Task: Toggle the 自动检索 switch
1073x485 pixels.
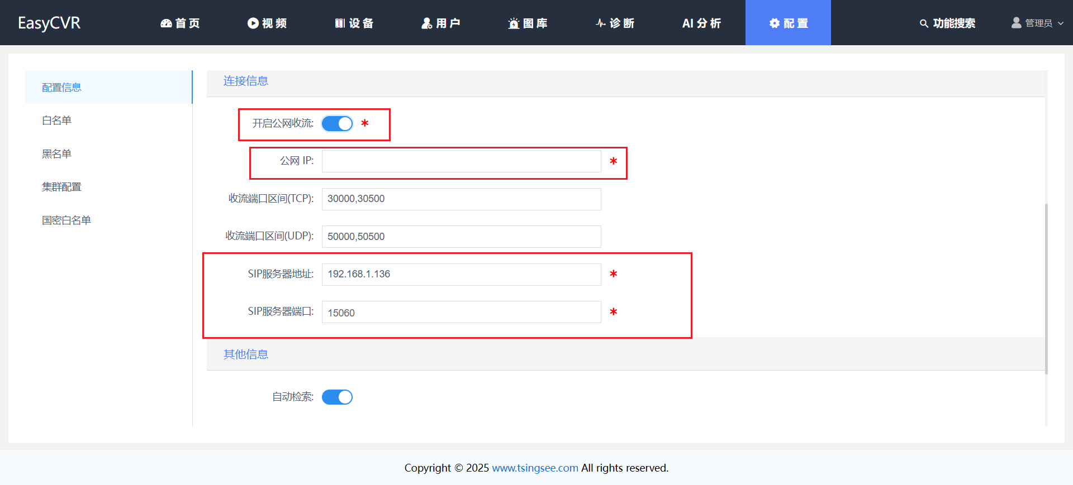Action: pos(337,397)
